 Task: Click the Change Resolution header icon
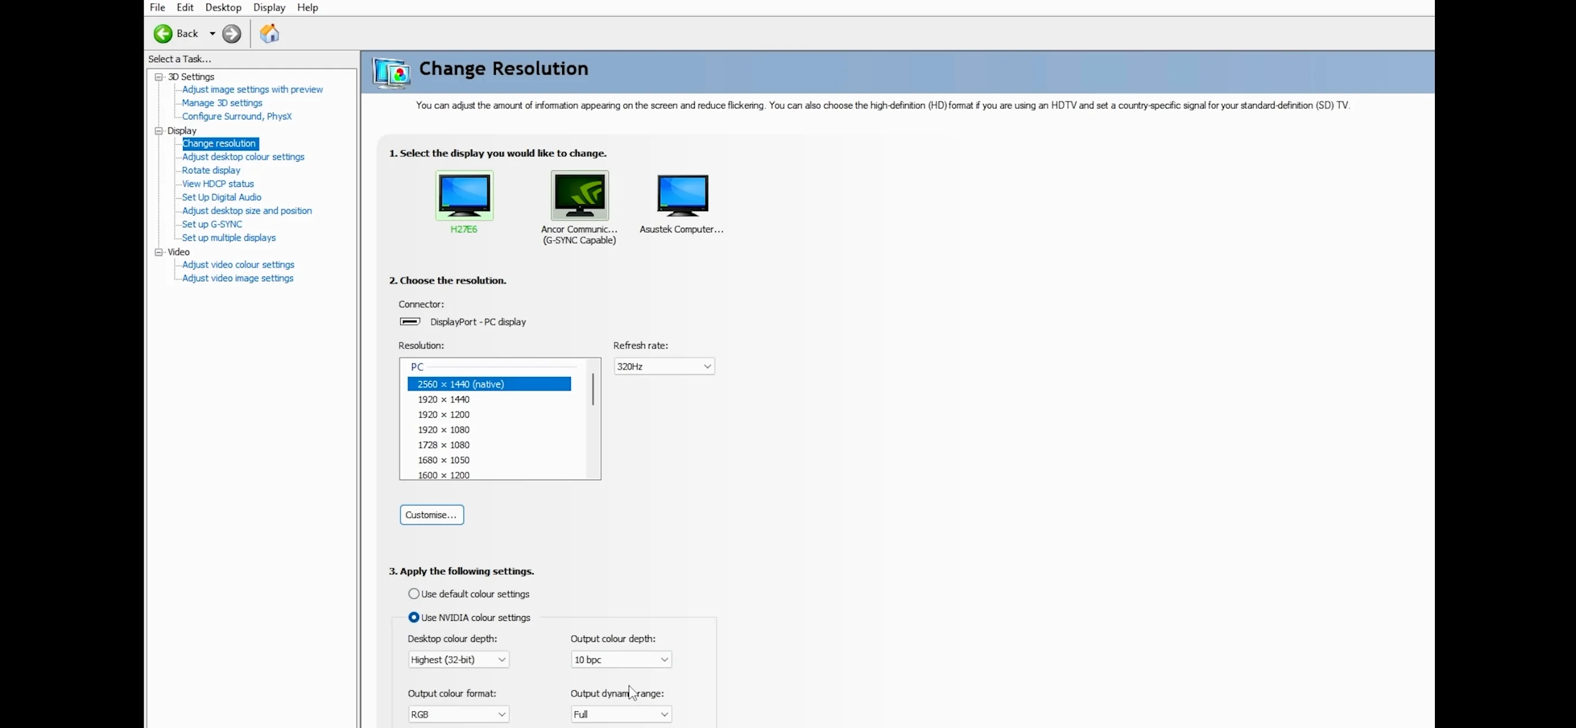pyautogui.click(x=392, y=73)
